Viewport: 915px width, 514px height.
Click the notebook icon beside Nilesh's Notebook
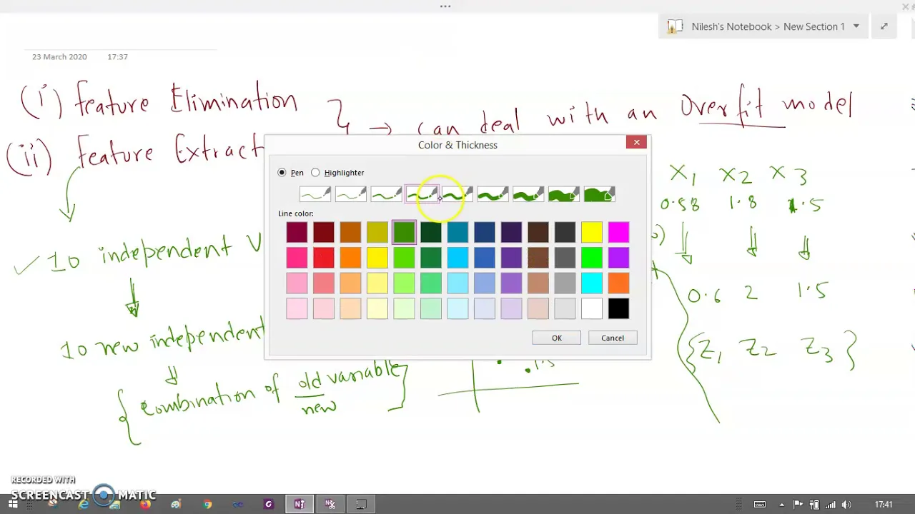[x=674, y=26]
